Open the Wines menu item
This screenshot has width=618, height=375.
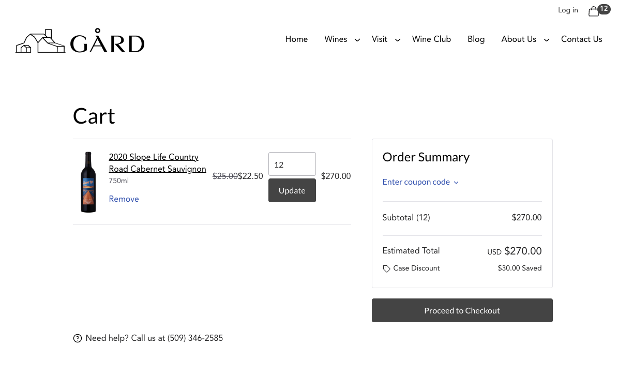pos(336,39)
